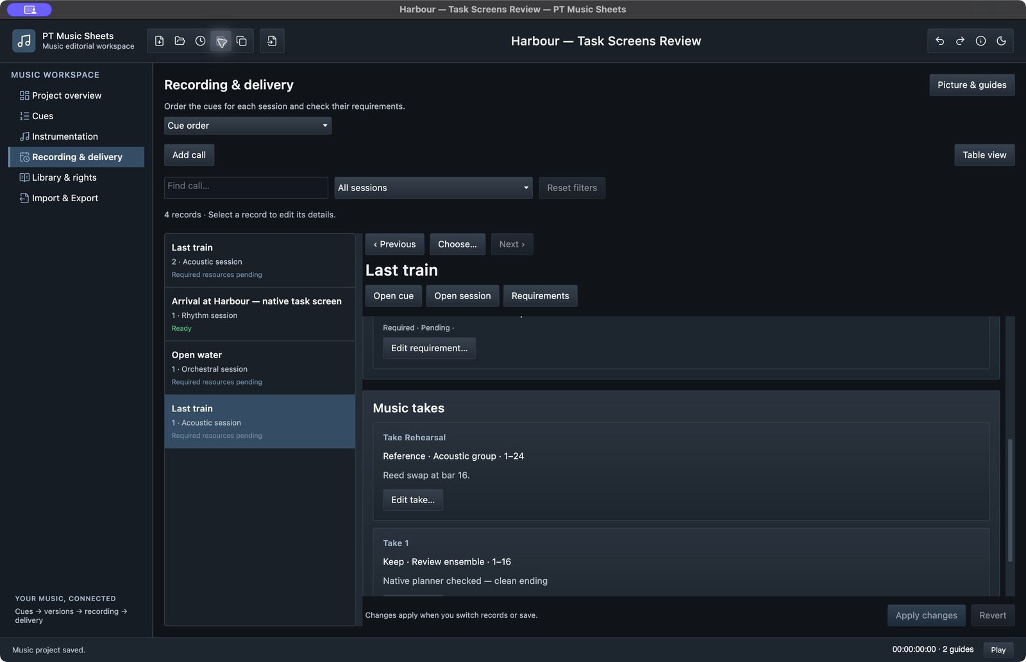
Task: Click the Apply changes button
Action: click(926, 615)
